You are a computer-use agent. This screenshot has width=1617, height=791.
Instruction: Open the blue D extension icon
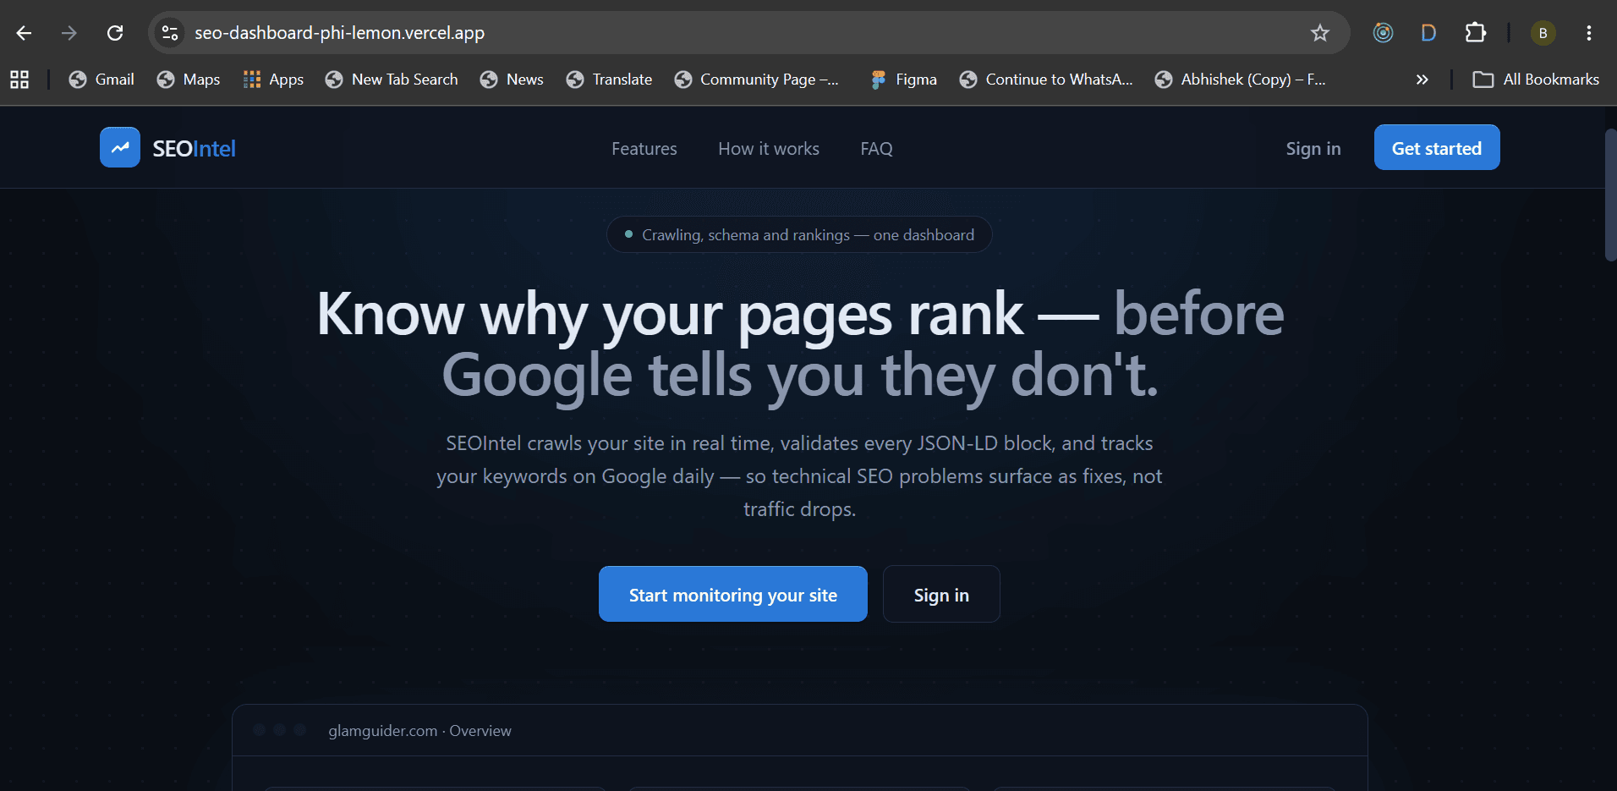click(1428, 33)
